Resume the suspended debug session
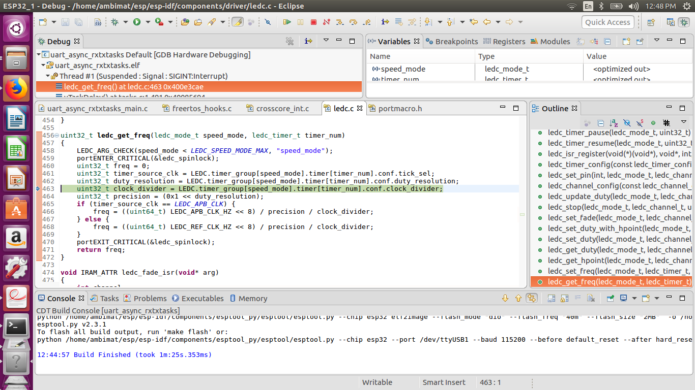This screenshot has height=390, width=695. pos(286,22)
